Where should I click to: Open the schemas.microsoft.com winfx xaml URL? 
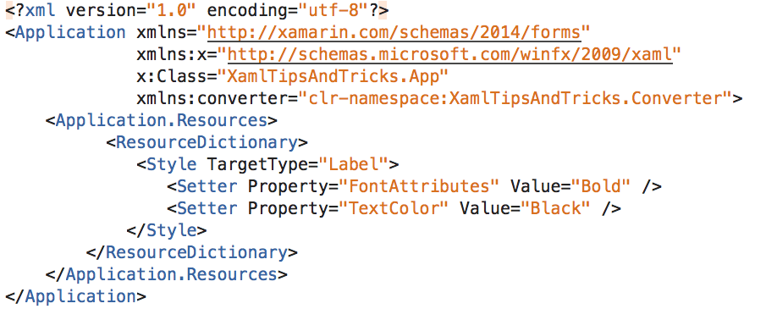coord(450,54)
